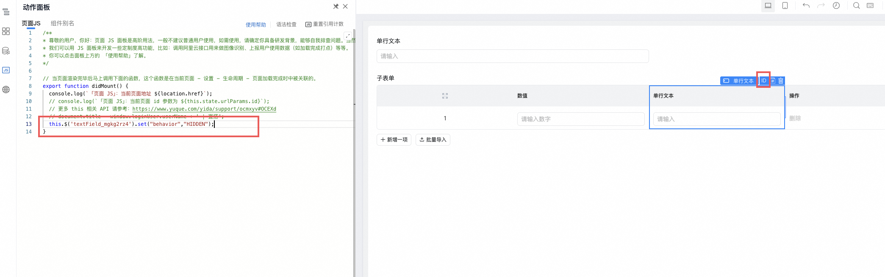Open the data source sidebar icon

[x=6, y=51]
